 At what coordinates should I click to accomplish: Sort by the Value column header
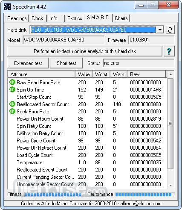click(84, 74)
